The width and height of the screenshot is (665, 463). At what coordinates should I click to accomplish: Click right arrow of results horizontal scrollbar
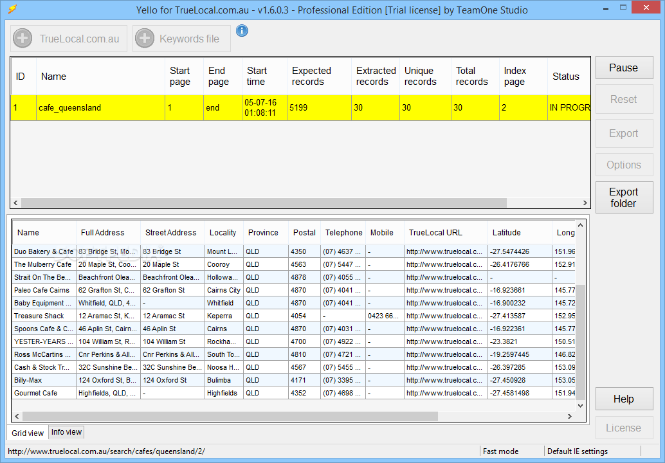point(570,417)
